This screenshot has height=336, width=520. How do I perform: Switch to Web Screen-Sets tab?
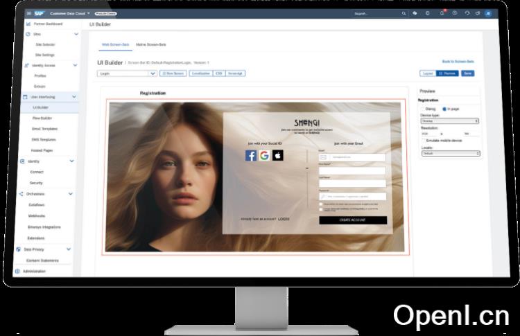[115, 44]
